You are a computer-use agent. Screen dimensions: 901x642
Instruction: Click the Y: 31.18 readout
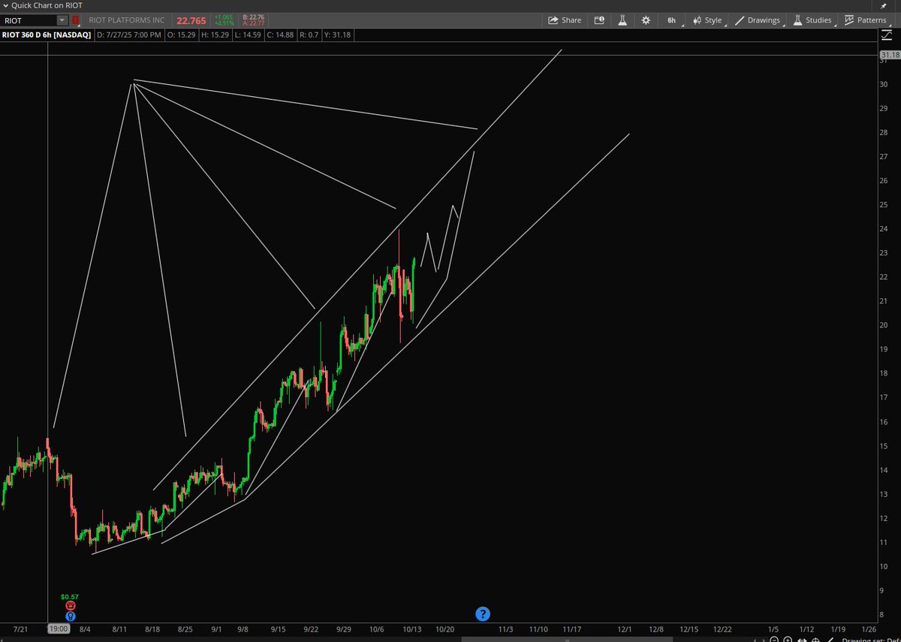(x=336, y=35)
